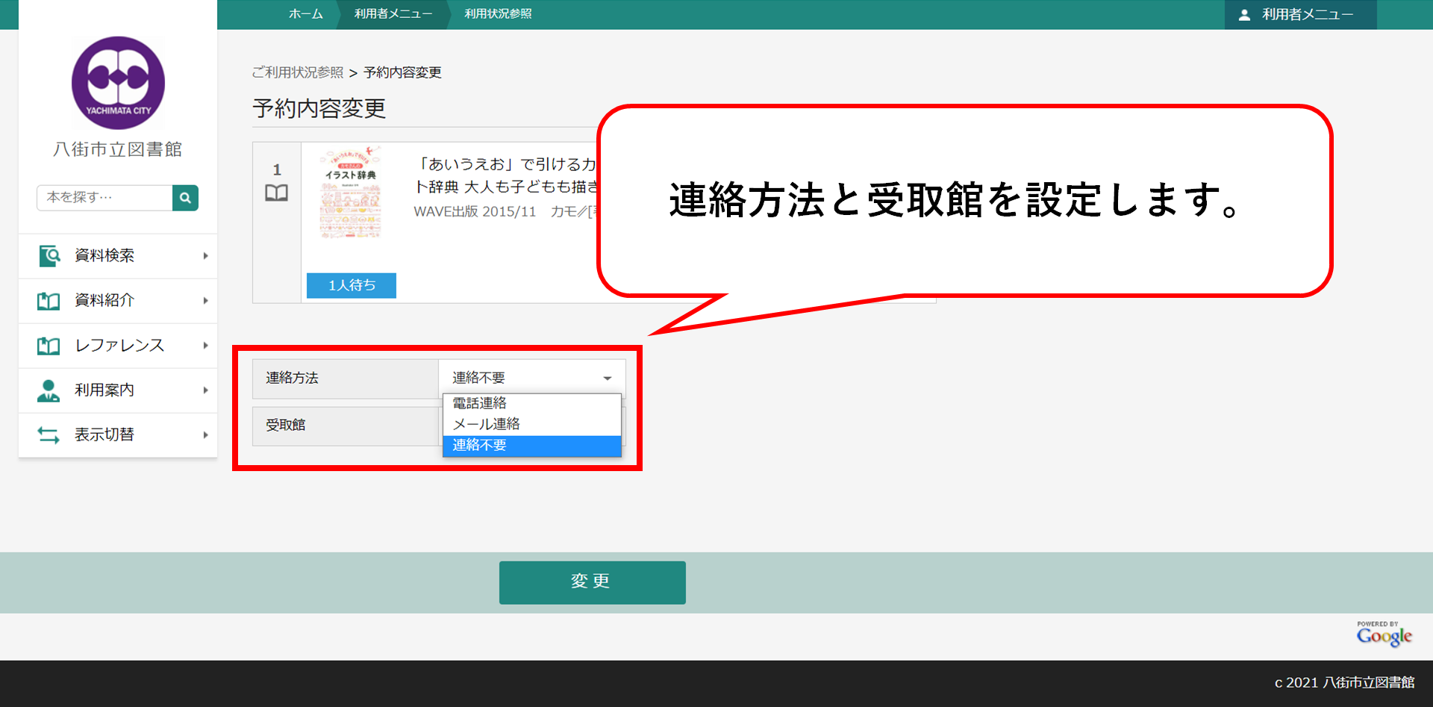Click the 資料検索 search icon
1433x707 pixels.
(49, 256)
